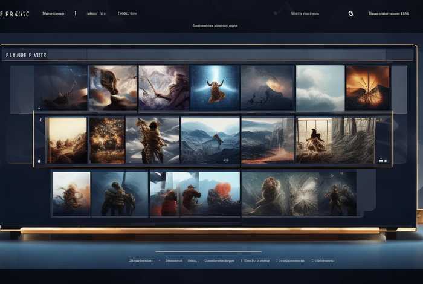Click the last footer link on the right
The width and height of the screenshot is (423, 284).
tap(324, 260)
